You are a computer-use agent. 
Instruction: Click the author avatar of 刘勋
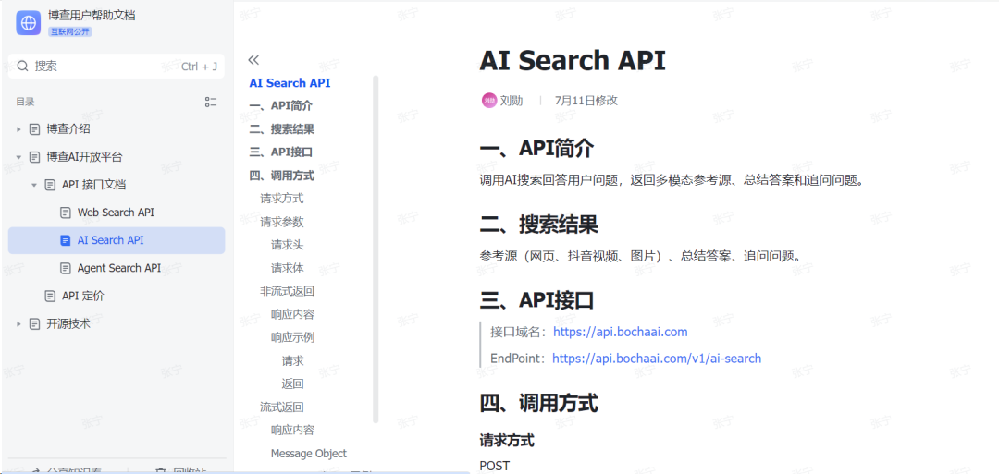pos(488,101)
